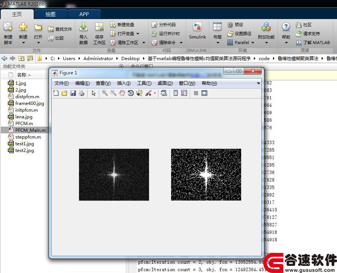This screenshot has width=337, height=273.
Task: Open Simulink from the ribbon
Action: click(x=197, y=31)
